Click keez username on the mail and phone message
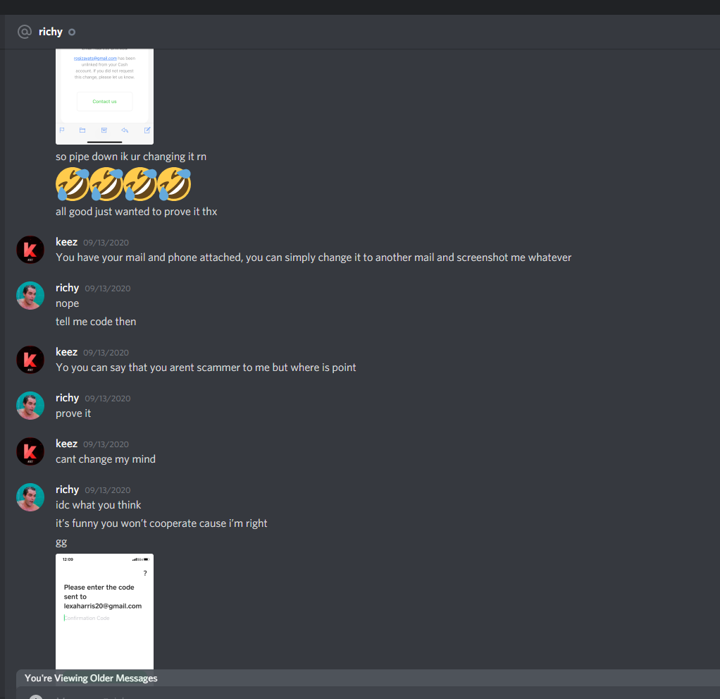Screen dimensions: 720x699 click(67, 242)
